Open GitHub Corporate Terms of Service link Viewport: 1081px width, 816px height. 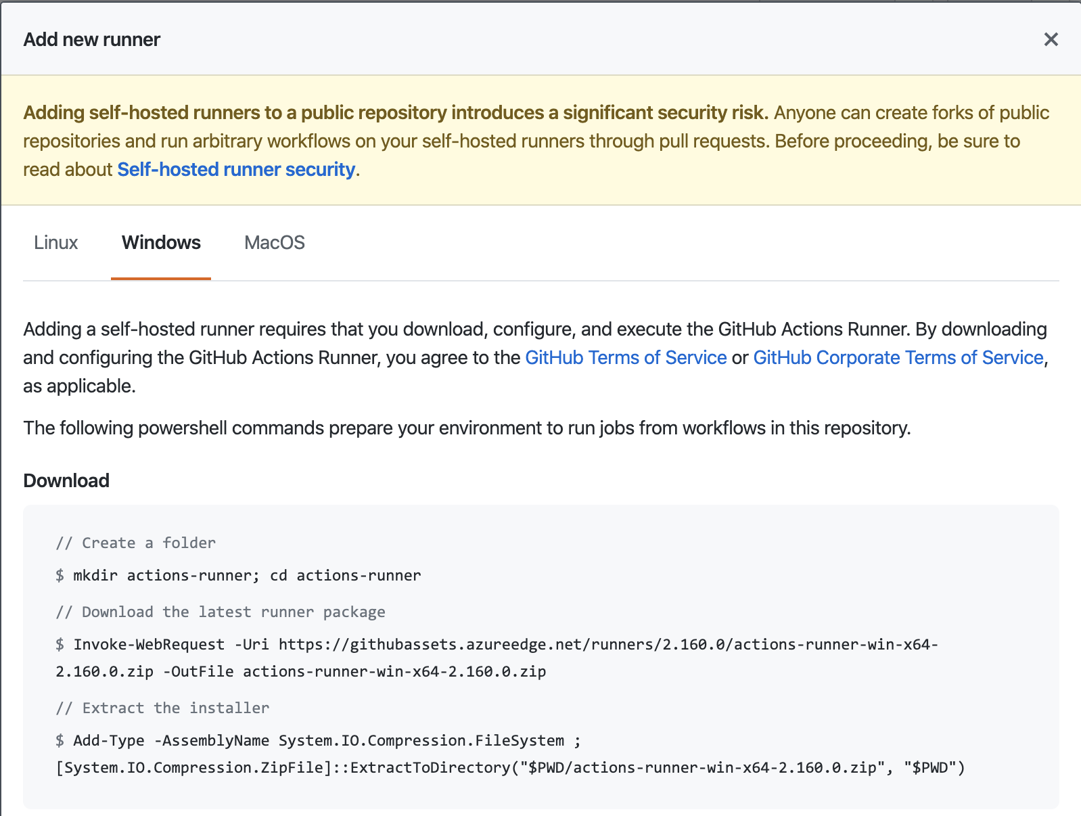click(898, 357)
